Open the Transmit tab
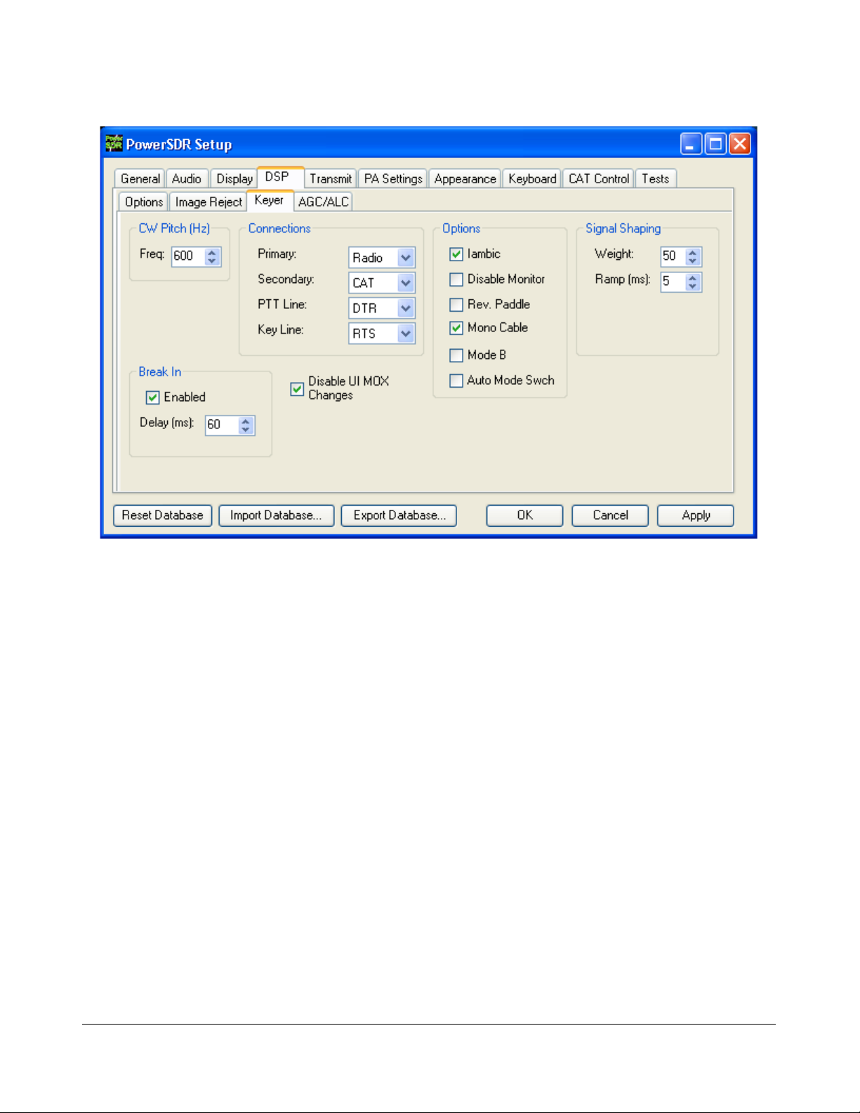The width and height of the screenshot is (860, 1113). click(331, 179)
